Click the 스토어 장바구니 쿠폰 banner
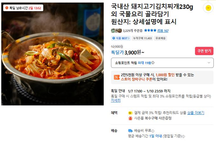The image size is (216, 145). pos(162,77)
